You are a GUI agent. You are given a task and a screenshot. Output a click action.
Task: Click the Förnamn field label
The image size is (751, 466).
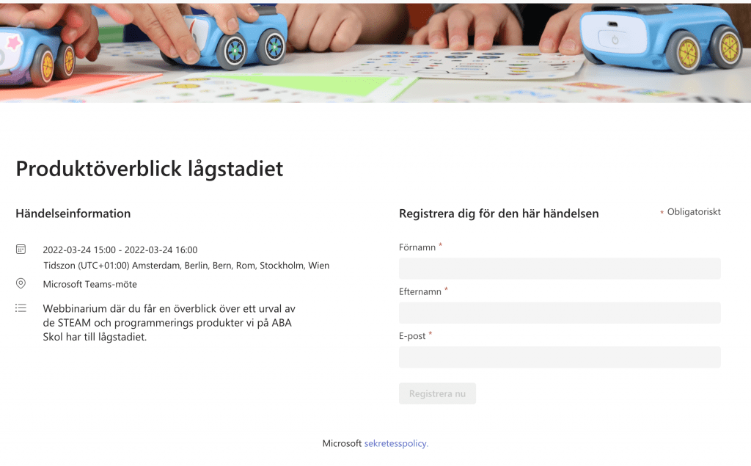(417, 247)
